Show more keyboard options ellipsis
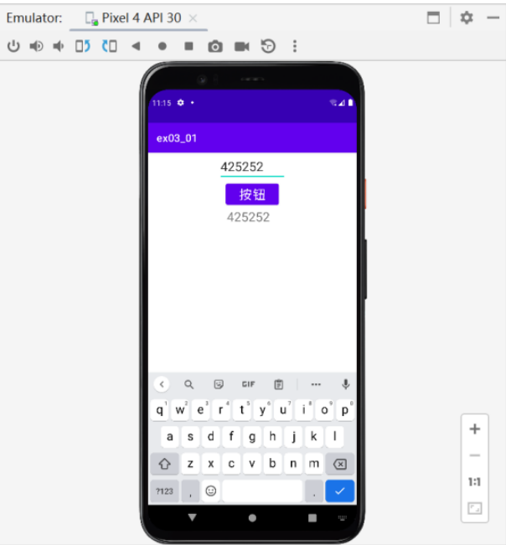Image resolution: width=506 pixels, height=545 pixels. 316,384
